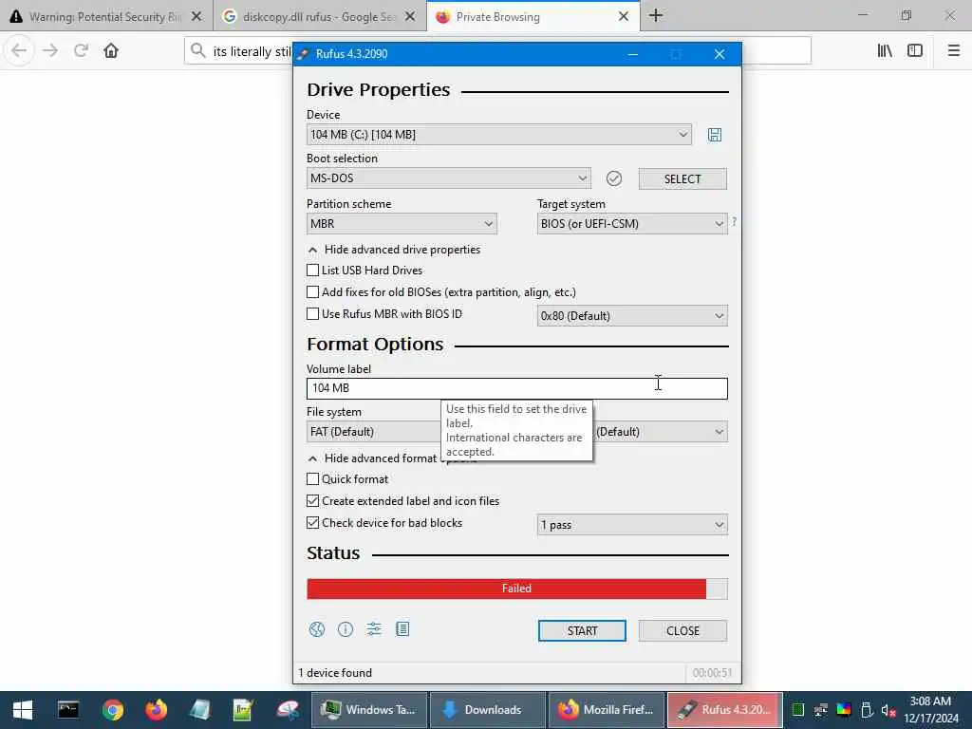Open the Cluster size dropdown
The image size is (972, 729).
pos(661,432)
